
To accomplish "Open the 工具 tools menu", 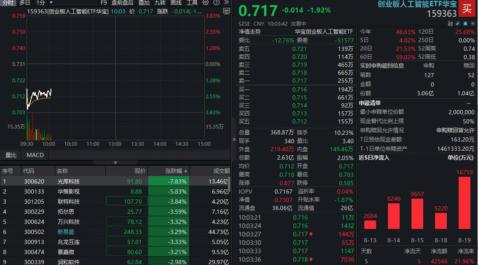I will pos(192,3).
